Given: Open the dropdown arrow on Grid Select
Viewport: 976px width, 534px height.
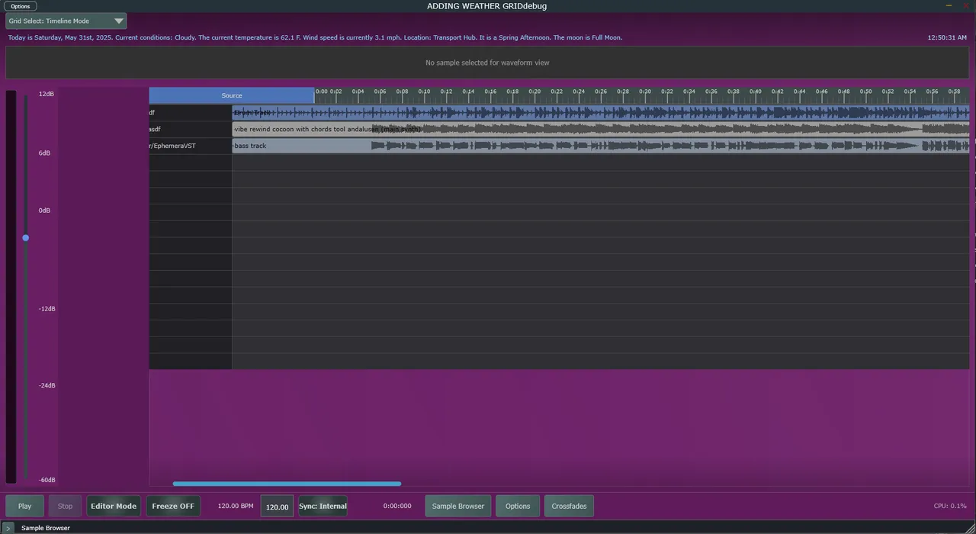Looking at the screenshot, I should [x=118, y=21].
